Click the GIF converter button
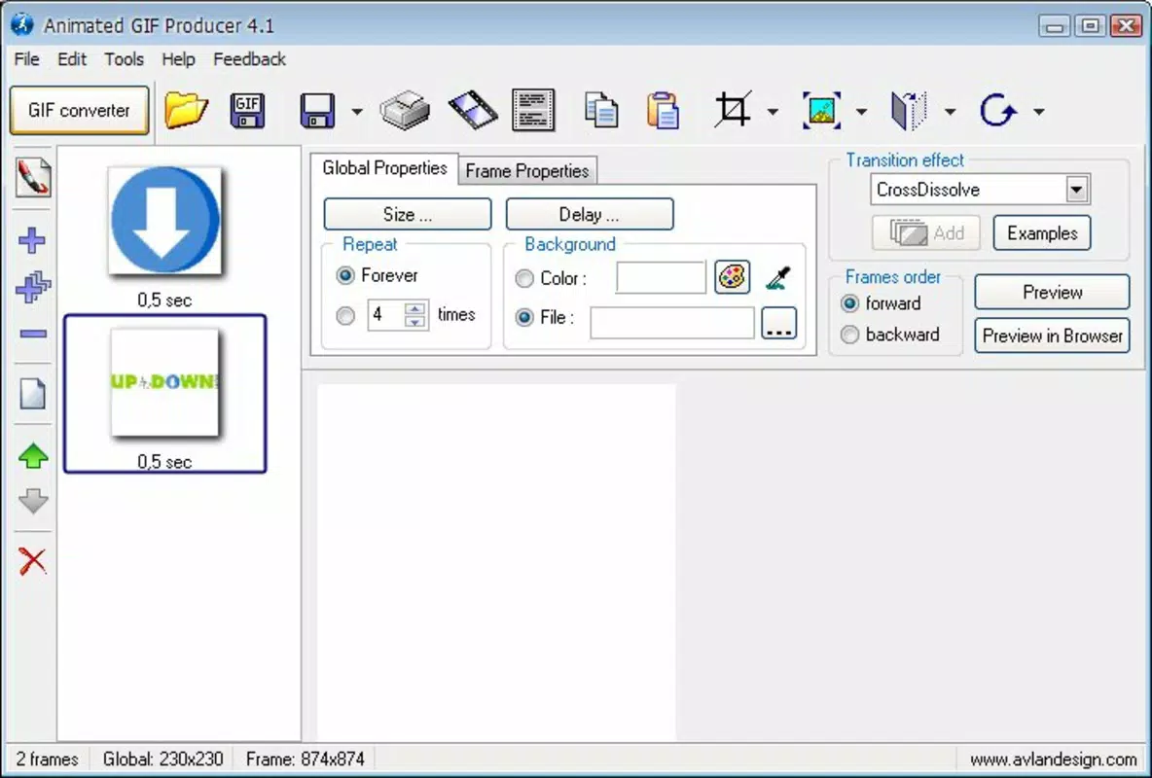Screen dimensions: 1152x778 coord(80,110)
